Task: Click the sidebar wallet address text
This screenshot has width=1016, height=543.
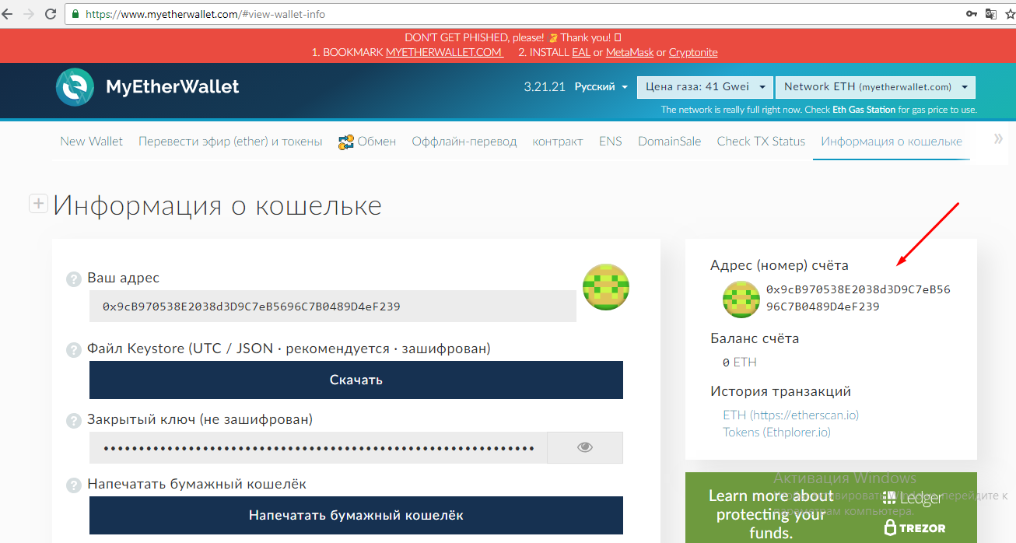Action: [858, 298]
